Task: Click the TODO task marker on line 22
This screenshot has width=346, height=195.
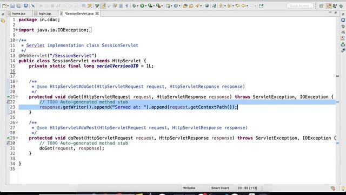Action: pos(8,102)
